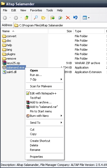
Task: Click the Views grid icon
Action: coord(85,18)
